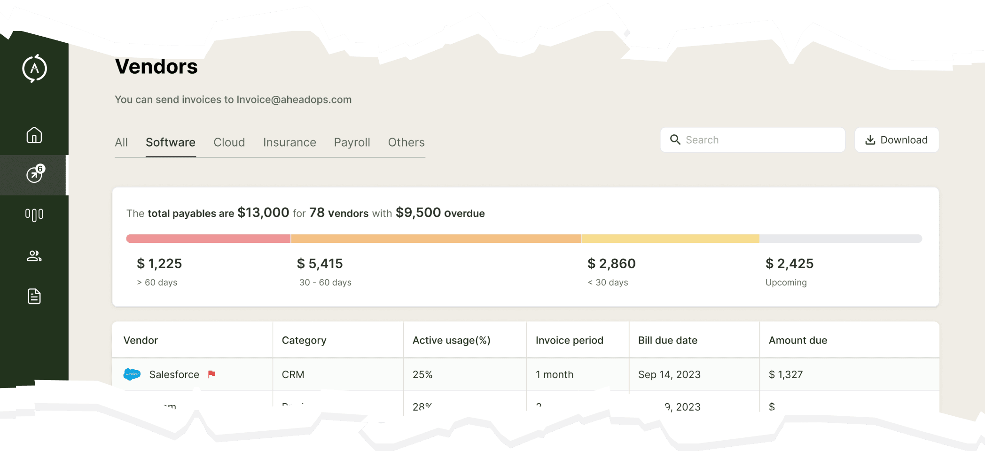The height and width of the screenshot is (451, 985).
Task: Open the analytics bars sidebar icon
Action: [34, 215]
